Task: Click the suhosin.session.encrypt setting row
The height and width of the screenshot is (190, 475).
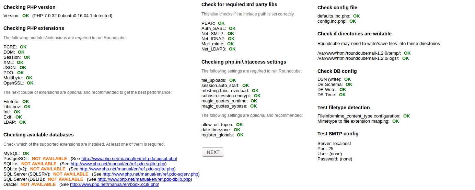Action: 231,96
